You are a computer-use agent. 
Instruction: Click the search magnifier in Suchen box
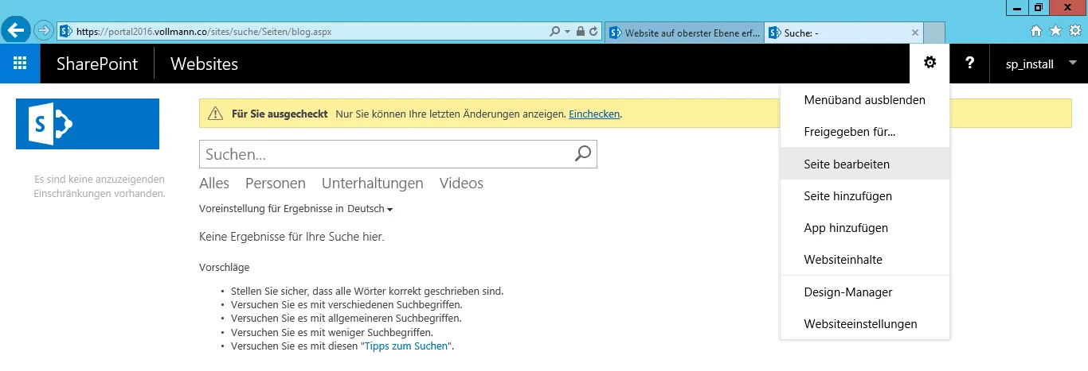pos(583,153)
